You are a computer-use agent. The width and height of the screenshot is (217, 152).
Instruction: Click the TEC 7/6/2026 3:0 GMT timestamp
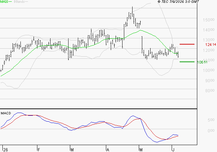(178, 2)
